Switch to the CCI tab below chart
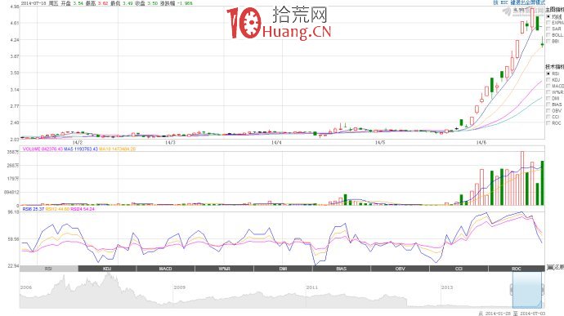The height and width of the screenshot is (316, 564). point(459,269)
